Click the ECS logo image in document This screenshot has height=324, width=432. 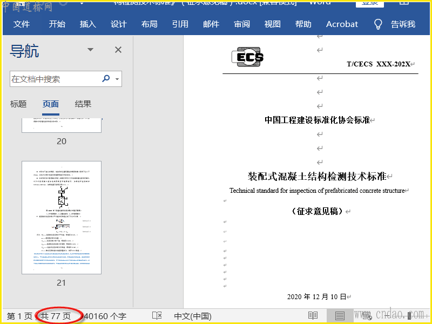click(x=247, y=57)
